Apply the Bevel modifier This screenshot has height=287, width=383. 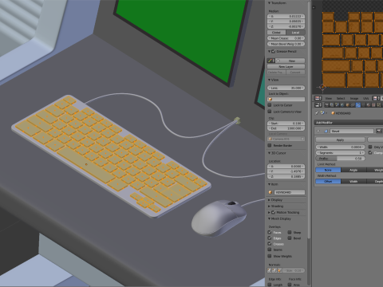click(x=340, y=140)
